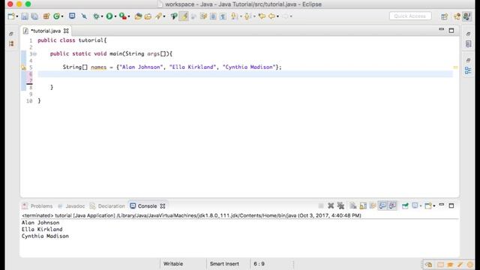Toggle Show Console on Standard Error change
480x270 pixels.
point(392,205)
